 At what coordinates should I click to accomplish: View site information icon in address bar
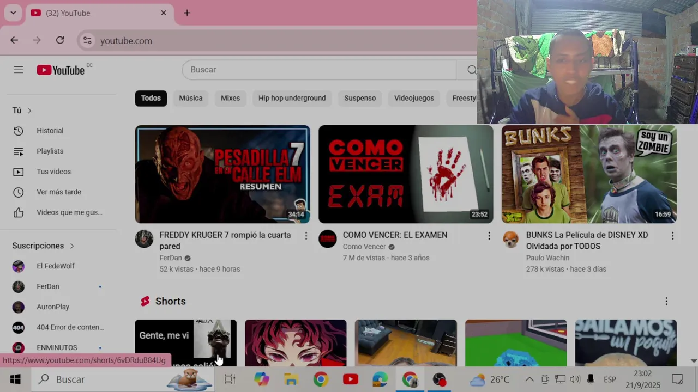click(x=87, y=41)
